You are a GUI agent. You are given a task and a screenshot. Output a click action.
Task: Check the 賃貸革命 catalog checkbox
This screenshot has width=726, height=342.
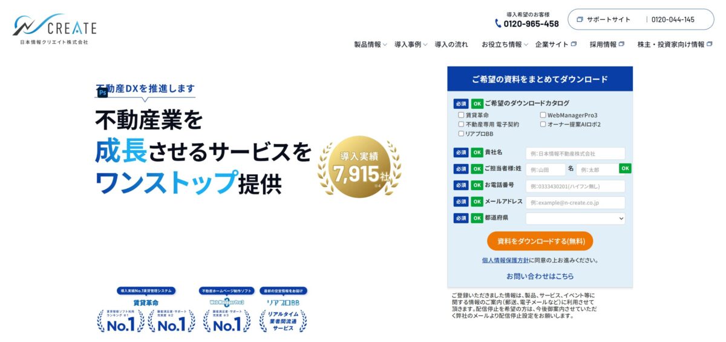(461, 115)
